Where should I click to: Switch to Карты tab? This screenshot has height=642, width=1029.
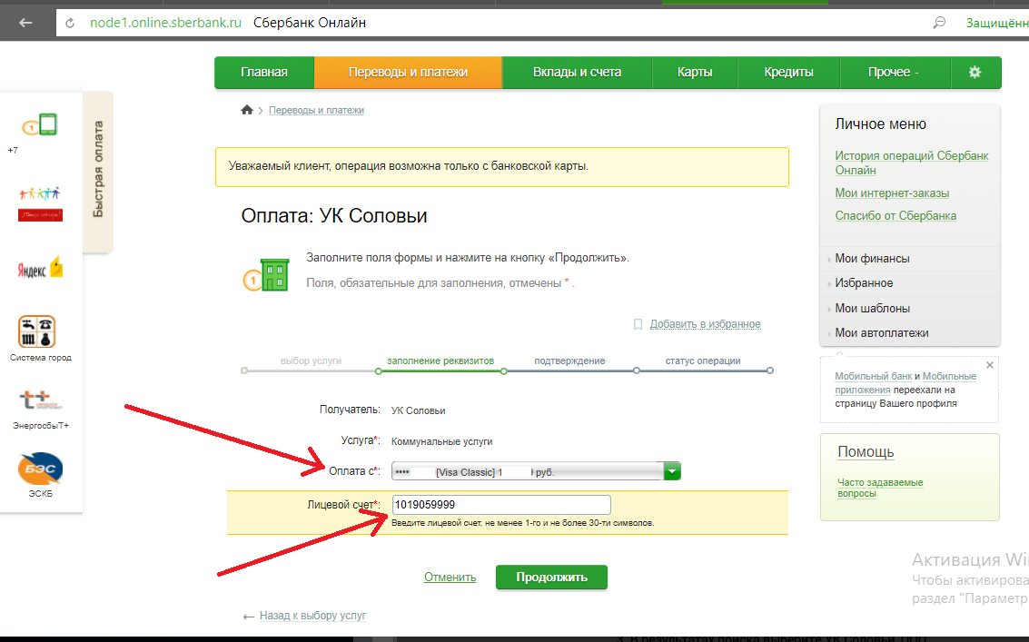tap(695, 73)
